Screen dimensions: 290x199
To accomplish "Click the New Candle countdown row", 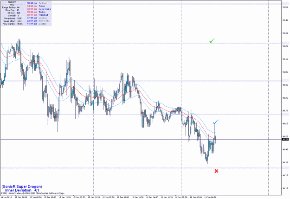I will pyautogui.click(x=13, y=24).
